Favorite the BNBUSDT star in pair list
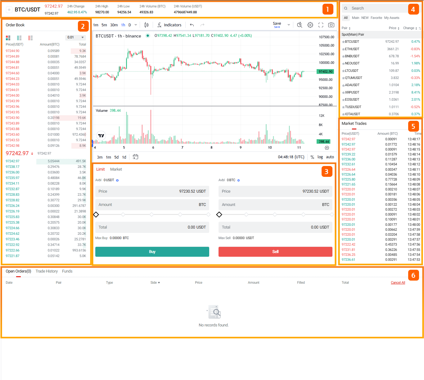 click(343, 56)
